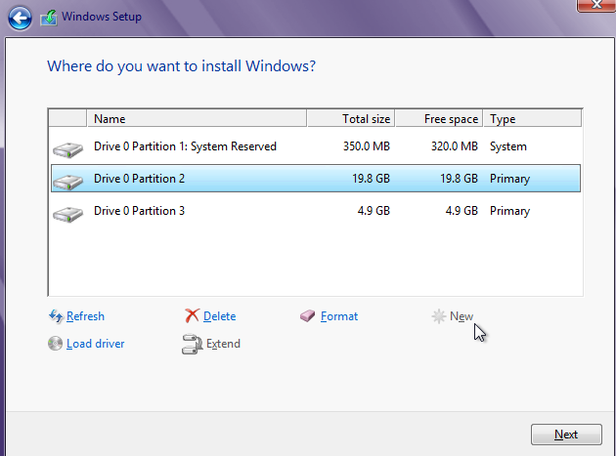Viewport: 616px width, 456px height.
Task: Click the 4.9 GB free space cell
Action: [x=462, y=211]
